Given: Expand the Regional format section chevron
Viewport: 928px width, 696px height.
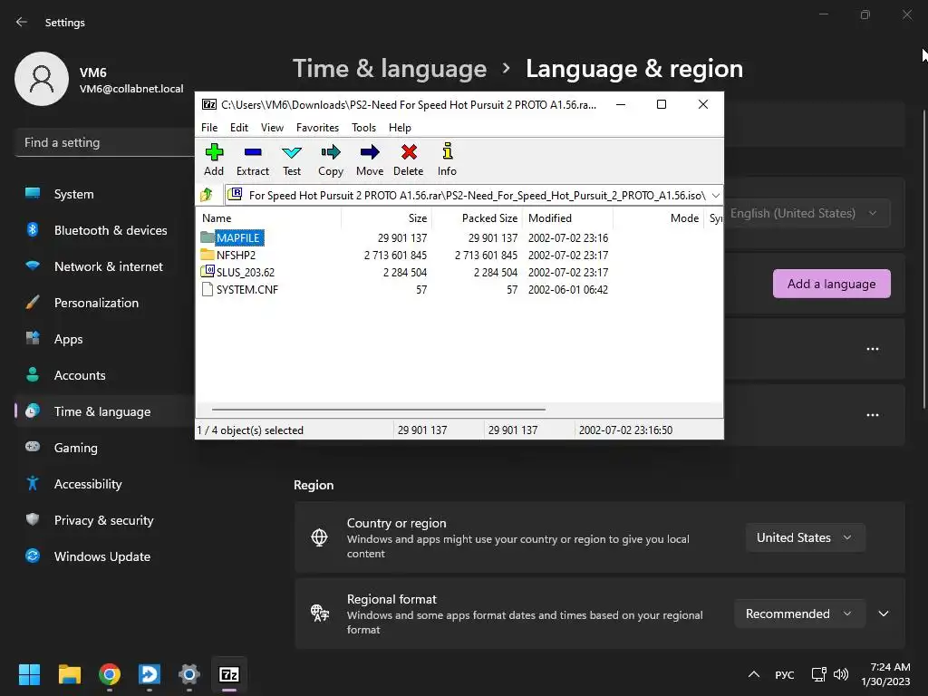Looking at the screenshot, I should (884, 614).
